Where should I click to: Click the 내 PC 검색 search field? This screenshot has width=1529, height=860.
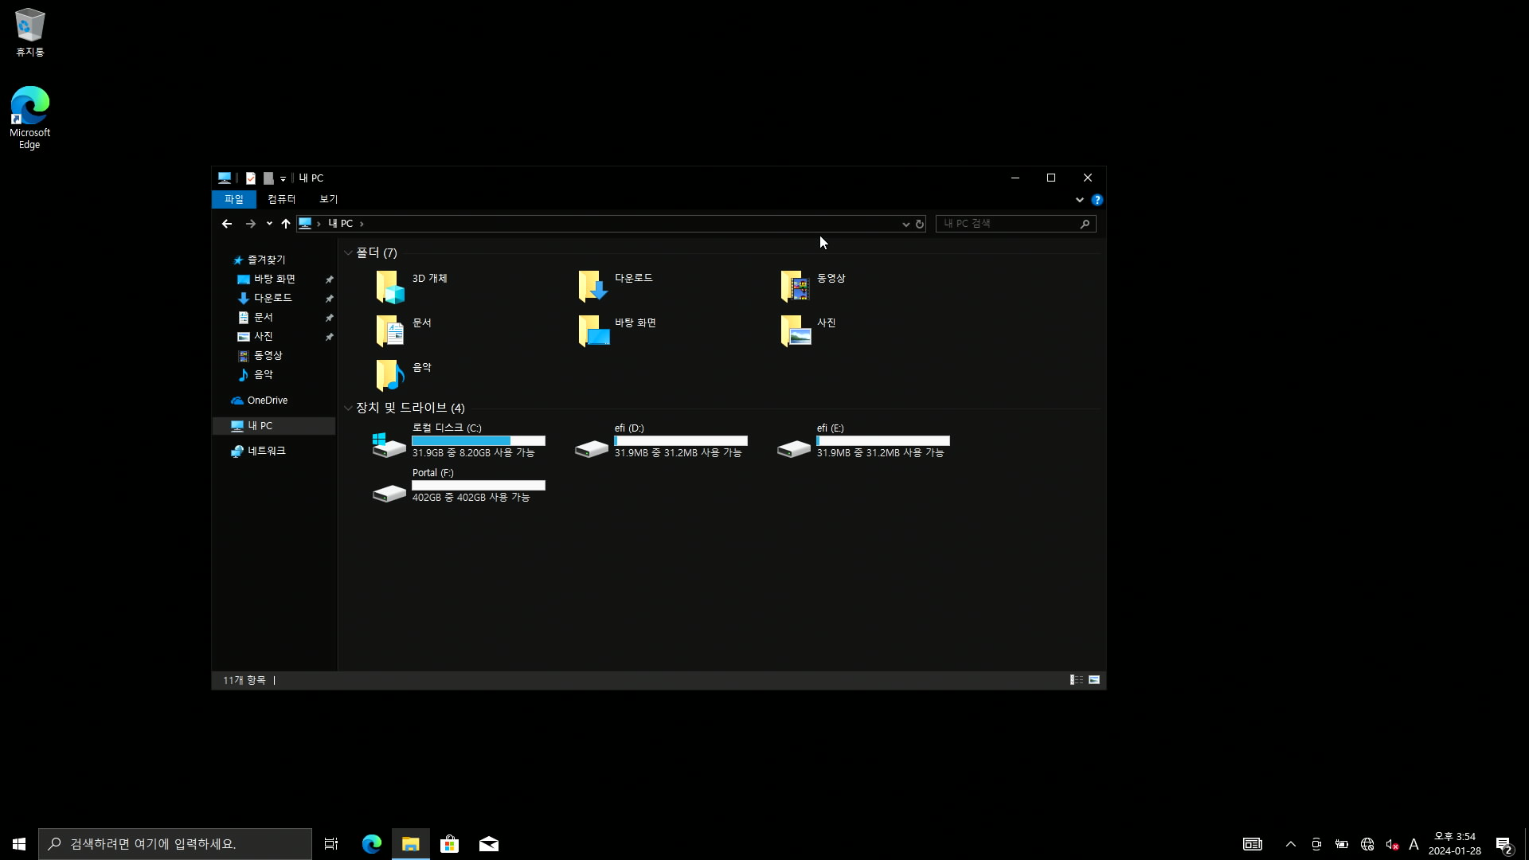pyautogui.click(x=1007, y=224)
